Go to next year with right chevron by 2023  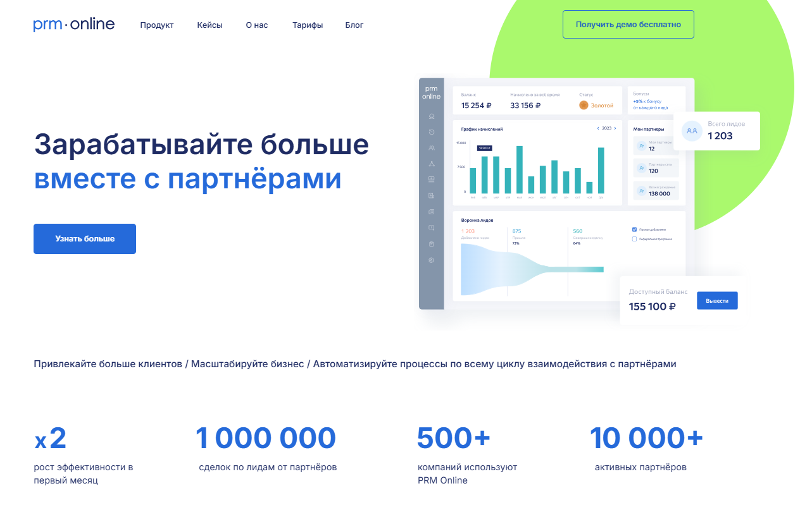pos(615,128)
